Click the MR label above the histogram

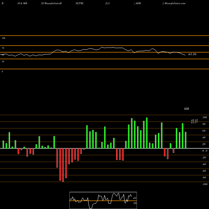coord(186,109)
